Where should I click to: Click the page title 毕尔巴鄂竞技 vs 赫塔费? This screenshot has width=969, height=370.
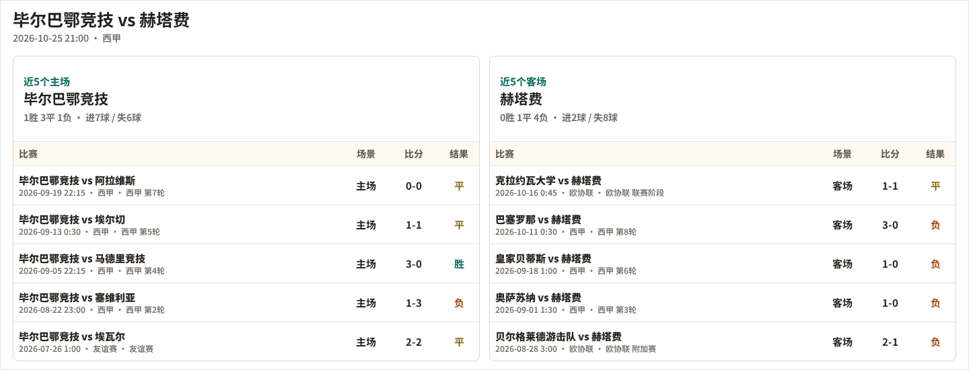[x=101, y=20]
